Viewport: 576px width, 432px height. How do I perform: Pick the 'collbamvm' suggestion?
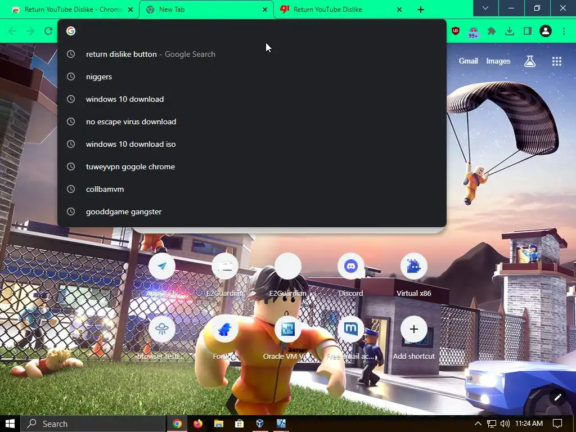(x=252, y=189)
